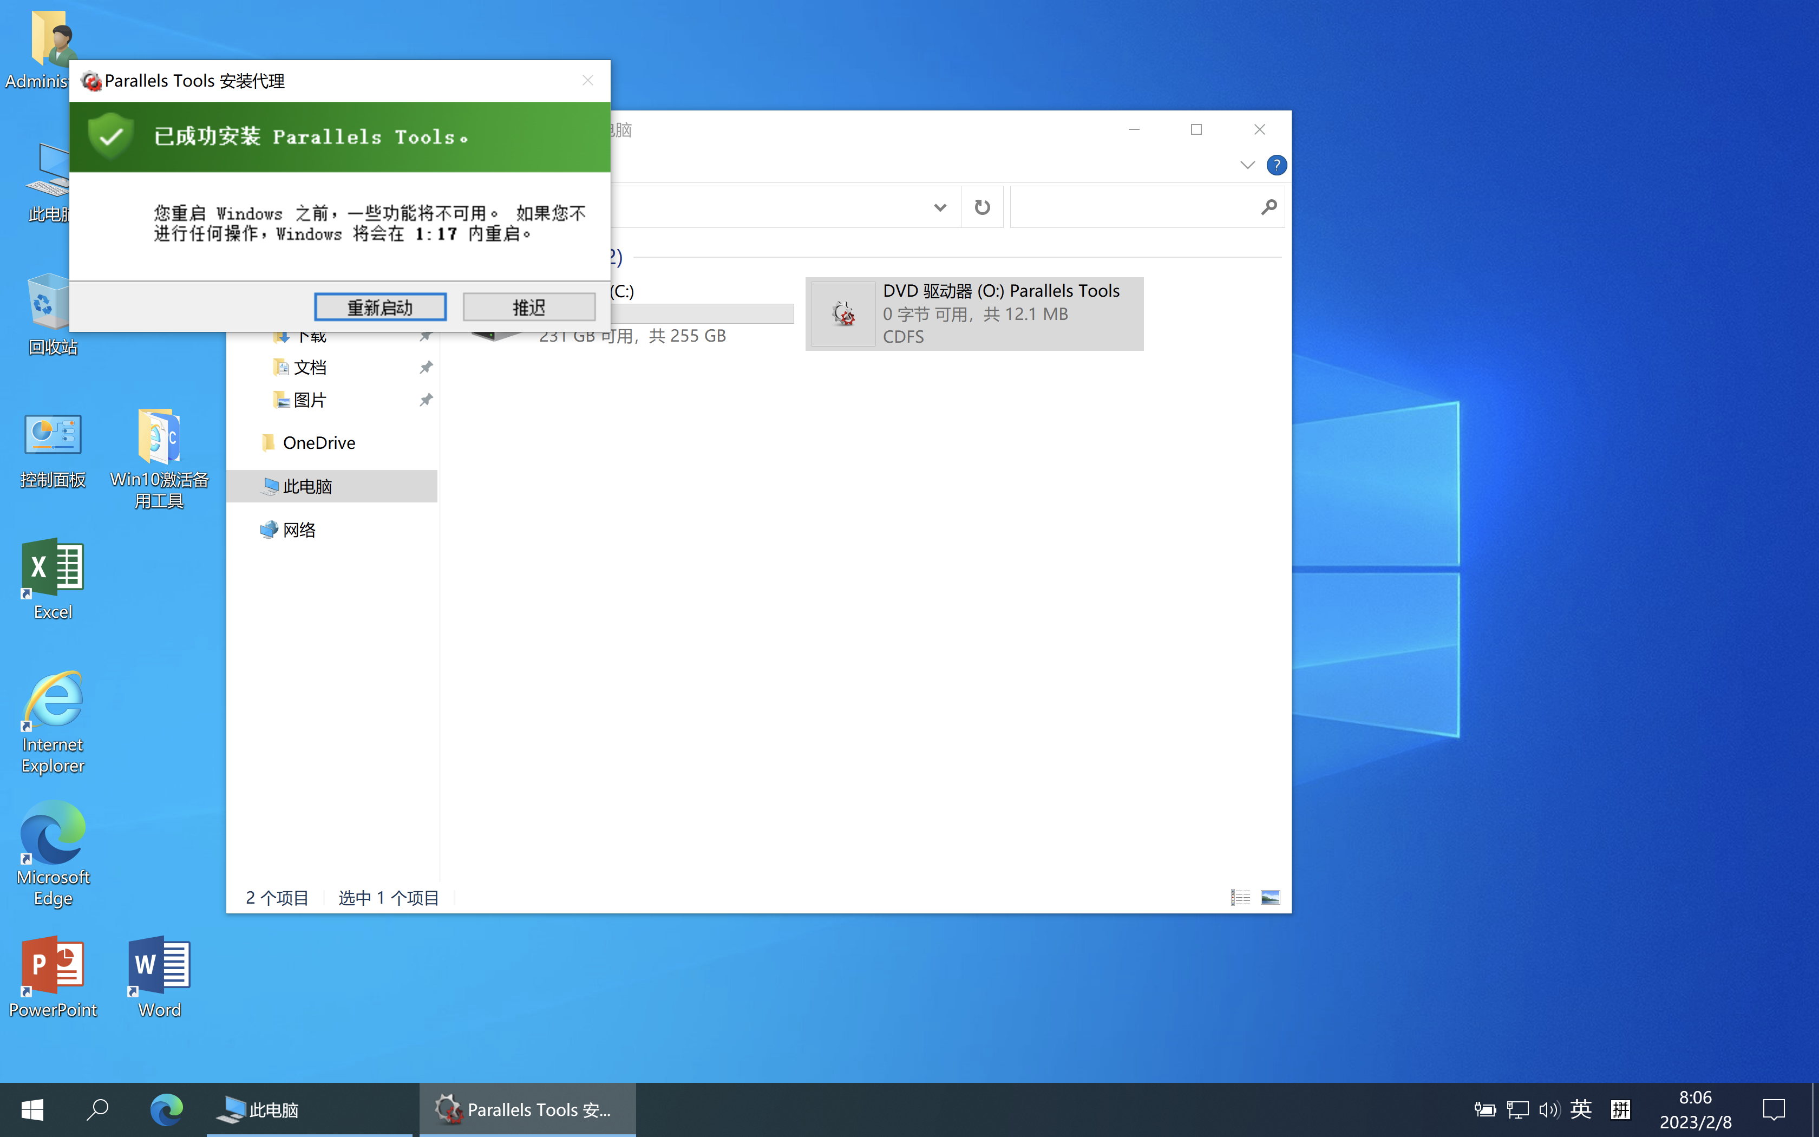Select 文档 in quick access

310,368
